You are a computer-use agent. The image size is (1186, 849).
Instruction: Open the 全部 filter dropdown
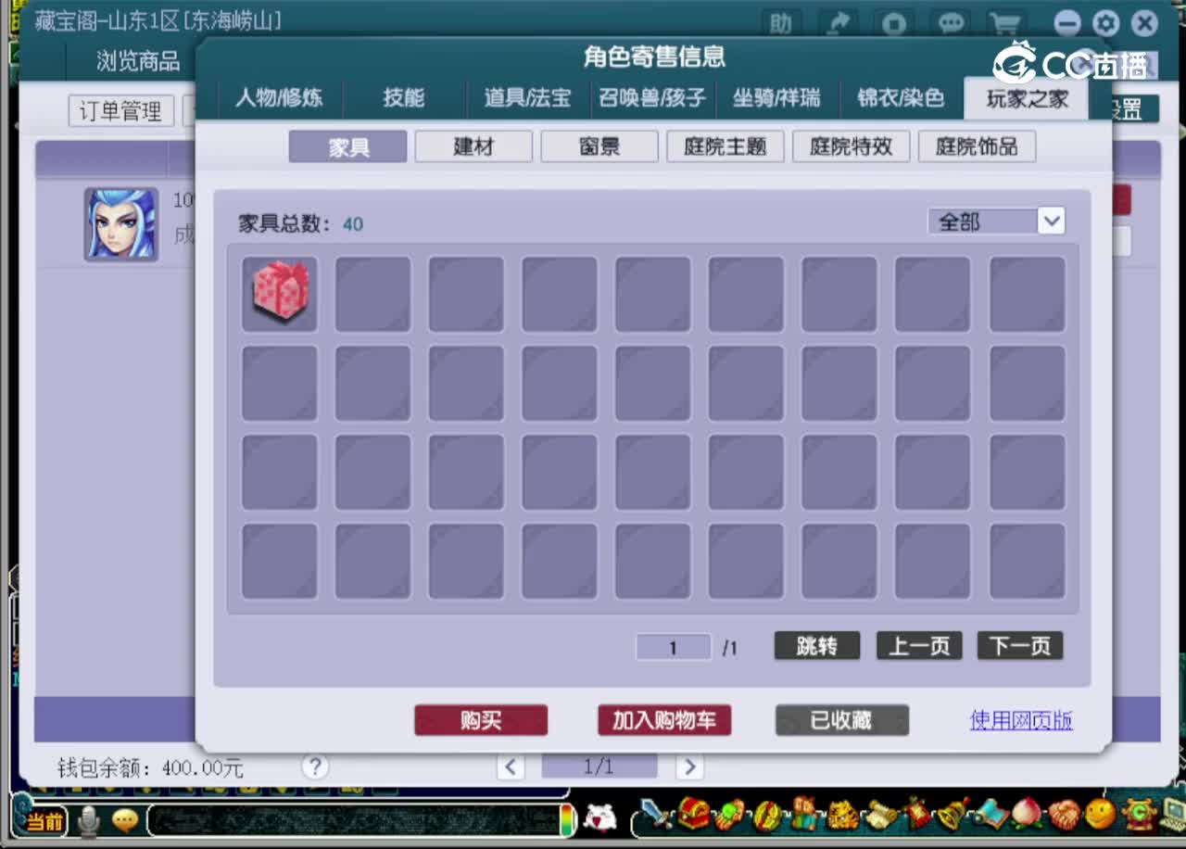pos(996,221)
